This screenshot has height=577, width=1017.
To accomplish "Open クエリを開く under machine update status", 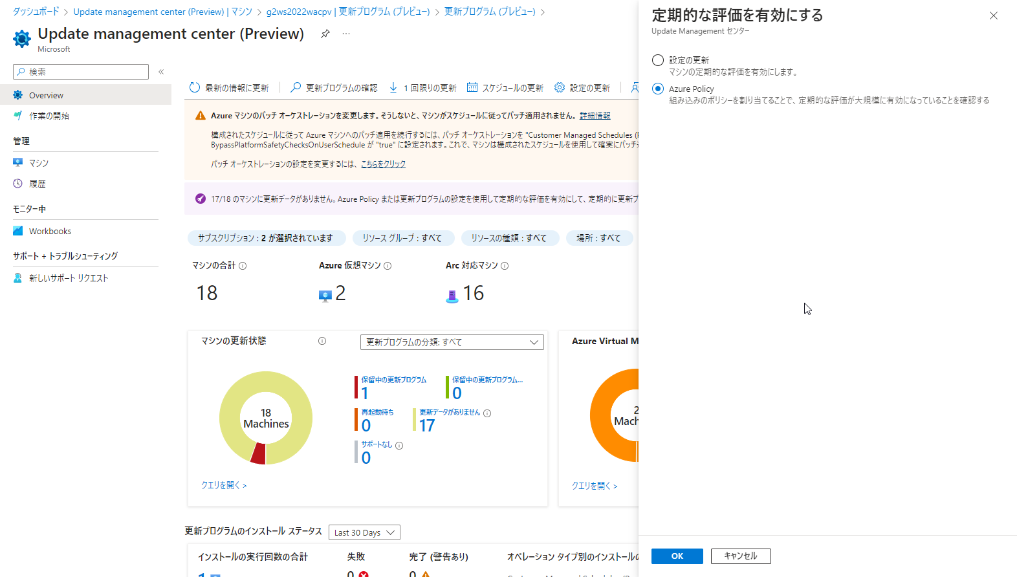I will tap(224, 485).
